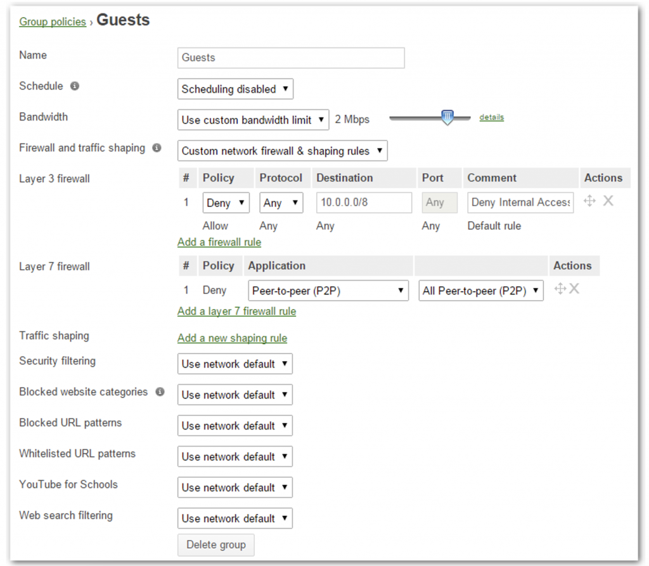Click the info icon next to Schedule
This screenshot has height=566, width=649.
(x=75, y=86)
